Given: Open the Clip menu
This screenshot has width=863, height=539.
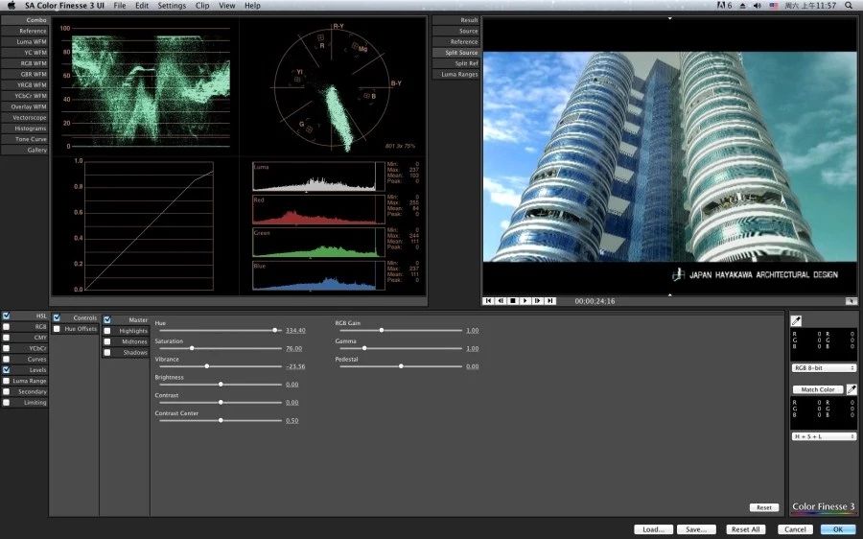Looking at the screenshot, I should click(202, 6).
